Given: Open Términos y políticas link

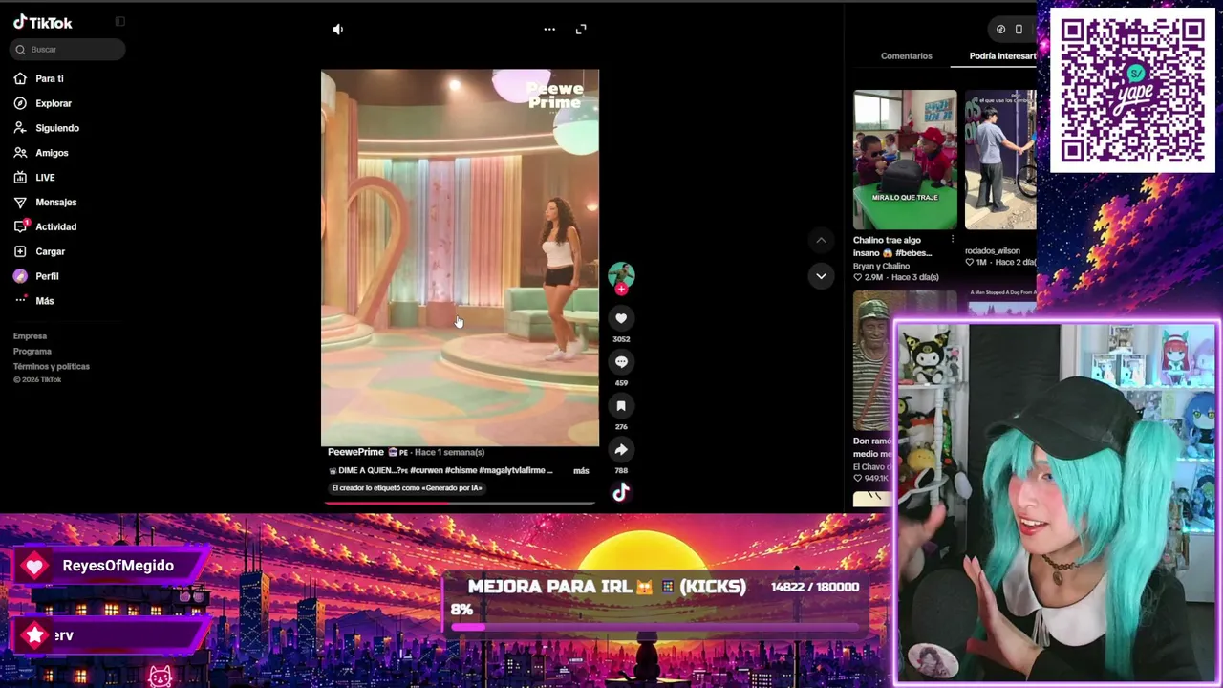Looking at the screenshot, I should coord(52,366).
